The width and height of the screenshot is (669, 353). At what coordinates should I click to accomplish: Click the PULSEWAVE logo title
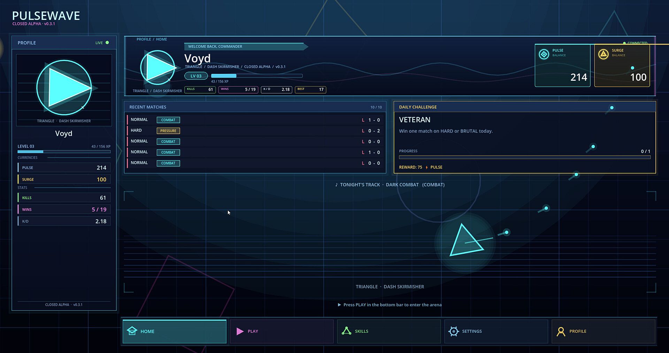click(46, 16)
